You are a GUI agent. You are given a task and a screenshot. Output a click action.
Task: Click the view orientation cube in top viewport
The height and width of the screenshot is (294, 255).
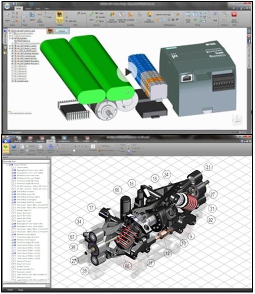237,120
